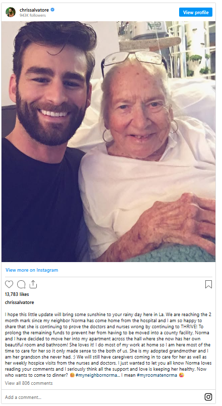This screenshot has height=406, width=222.
Task: Click the View profile button
Action: click(x=196, y=12)
